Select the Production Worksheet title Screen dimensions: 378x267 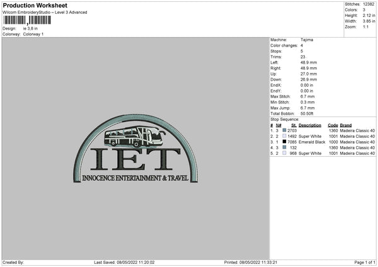35,5
